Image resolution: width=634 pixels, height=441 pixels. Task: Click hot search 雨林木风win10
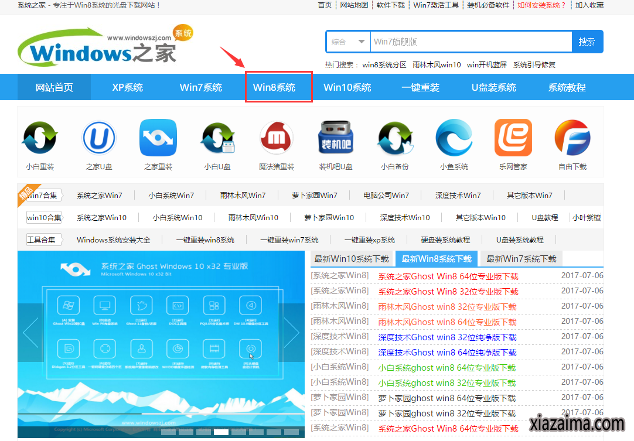tap(437, 64)
